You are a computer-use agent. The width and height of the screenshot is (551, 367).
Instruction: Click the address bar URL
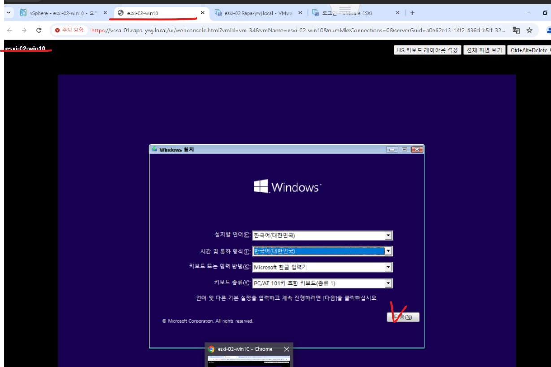(298, 31)
